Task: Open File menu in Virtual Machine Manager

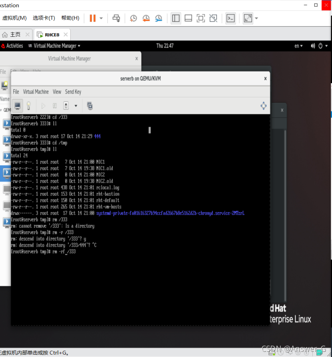Action: [3, 72]
